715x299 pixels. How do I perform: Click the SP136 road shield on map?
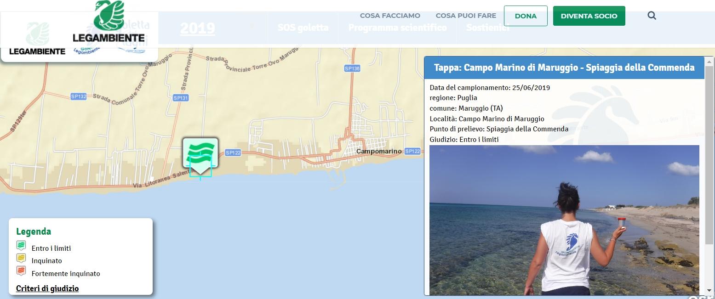352,68
